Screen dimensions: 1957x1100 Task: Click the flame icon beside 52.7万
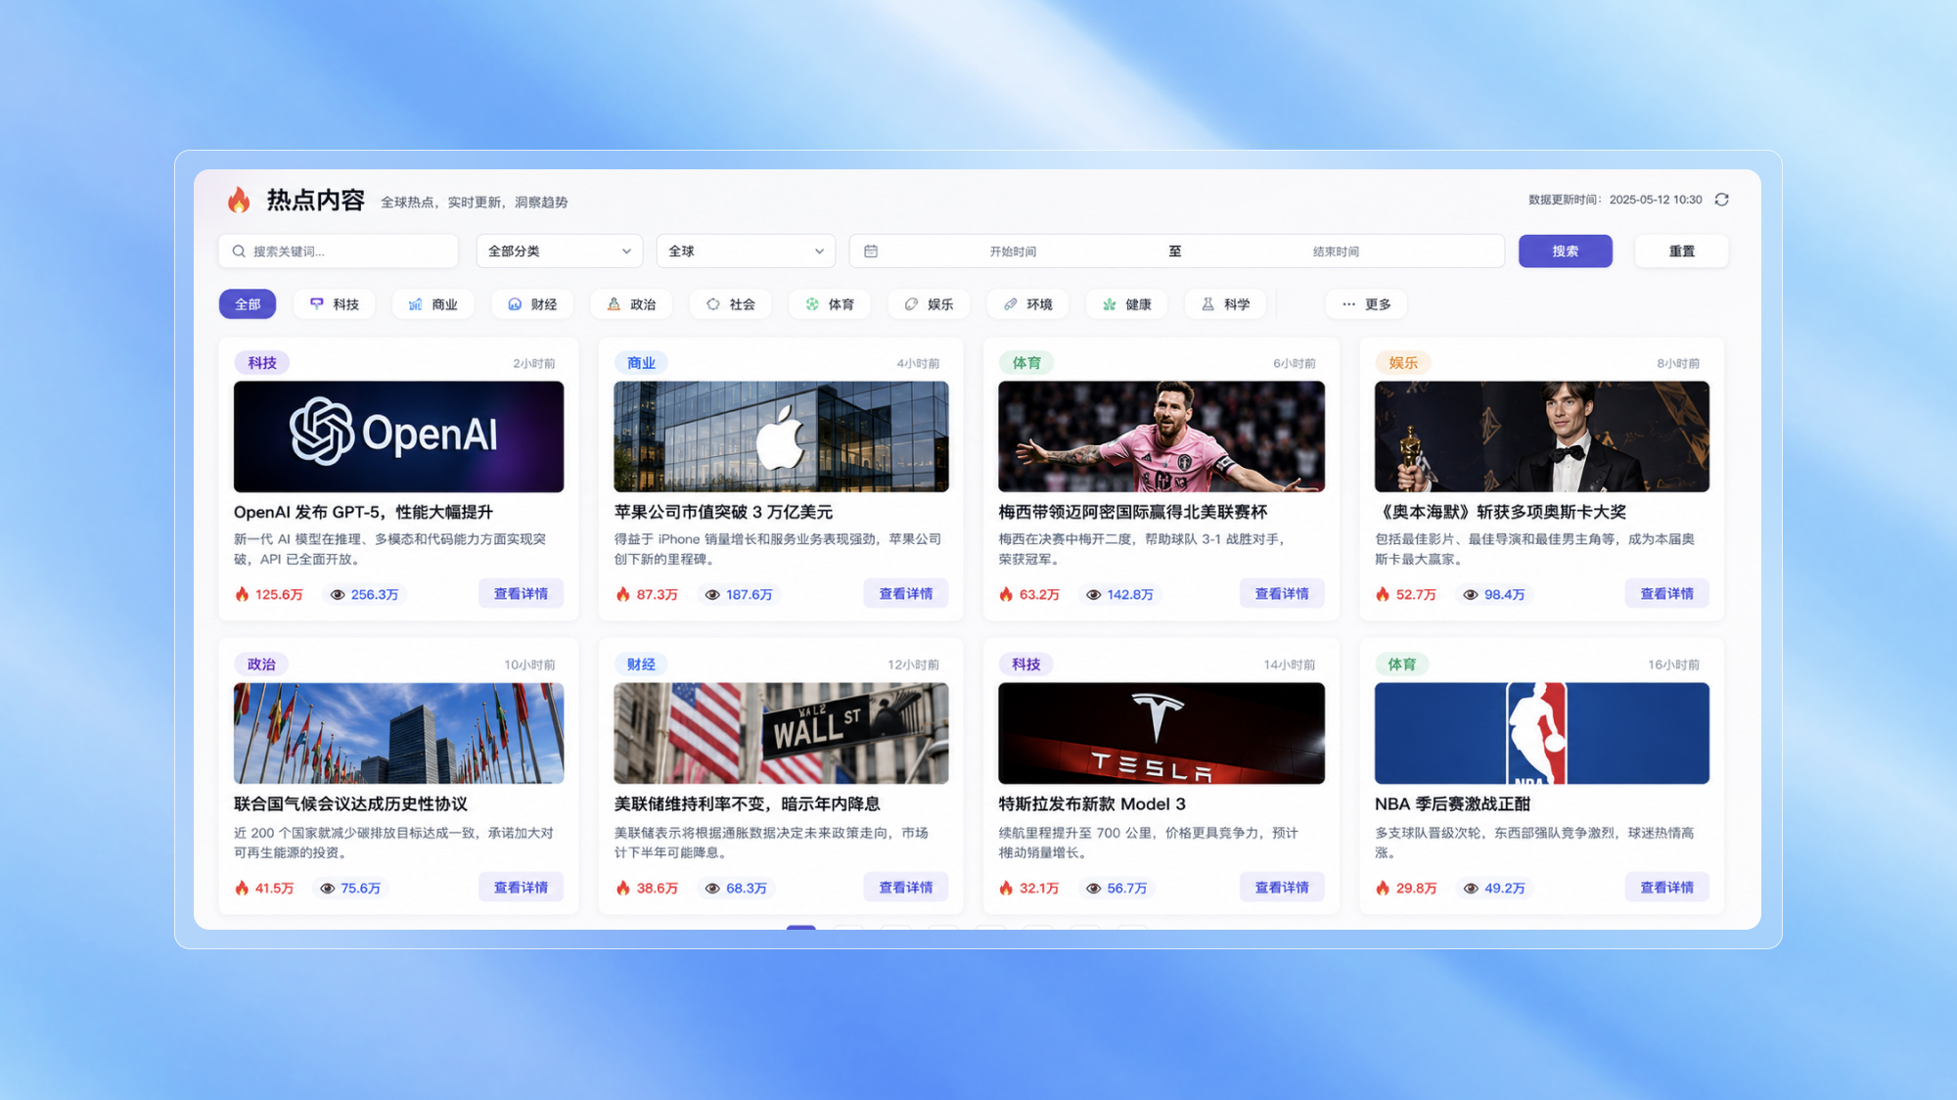(x=1383, y=594)
